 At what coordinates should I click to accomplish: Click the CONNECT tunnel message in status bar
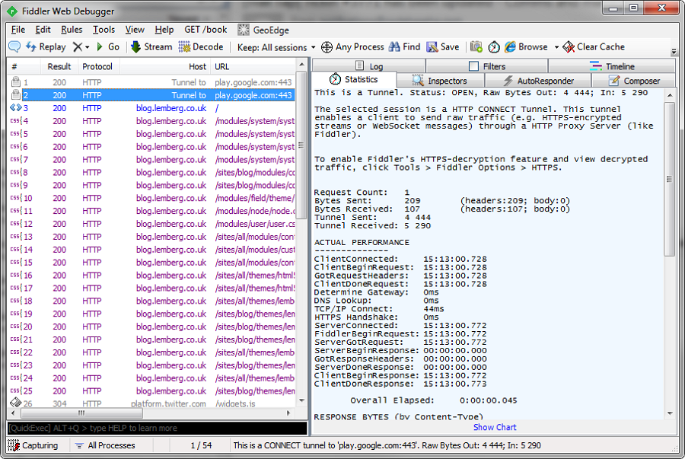click(x=387, y=445)
